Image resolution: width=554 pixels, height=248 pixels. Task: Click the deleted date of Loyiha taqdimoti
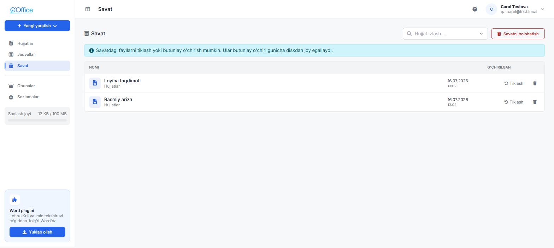[x=458, y=81]
